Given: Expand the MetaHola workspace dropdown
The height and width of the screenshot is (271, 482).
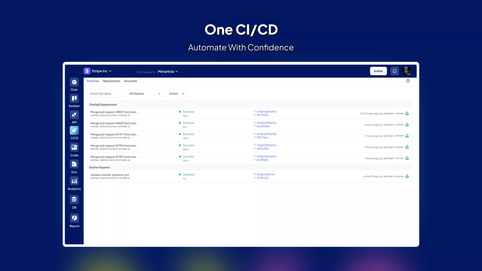Looking at the screenshot, I should tap(168, 72).
